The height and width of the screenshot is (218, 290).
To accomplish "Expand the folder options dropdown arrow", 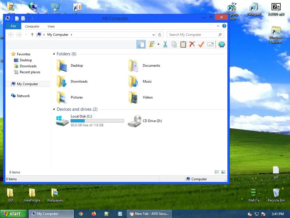I will 158,44.
